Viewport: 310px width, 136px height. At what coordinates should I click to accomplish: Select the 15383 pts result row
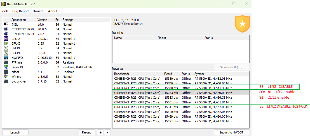[181, 98]
